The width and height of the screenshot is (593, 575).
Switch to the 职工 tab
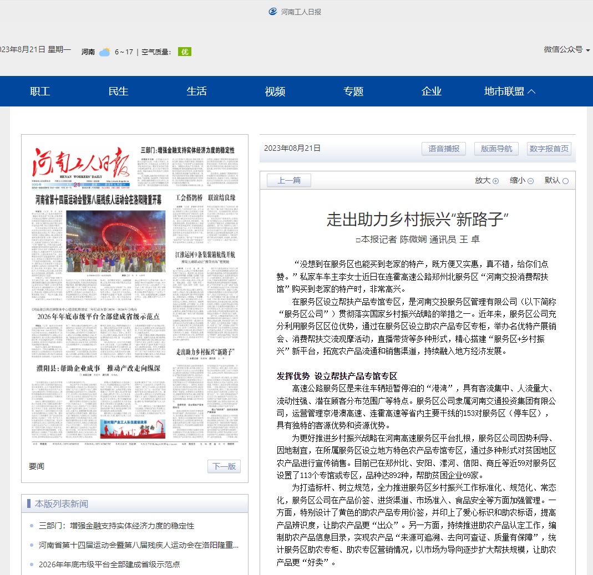point(40,91)
